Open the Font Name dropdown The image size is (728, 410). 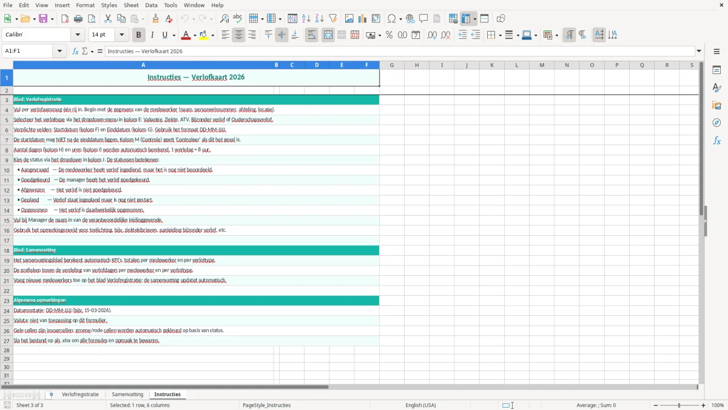coord(78,35)
